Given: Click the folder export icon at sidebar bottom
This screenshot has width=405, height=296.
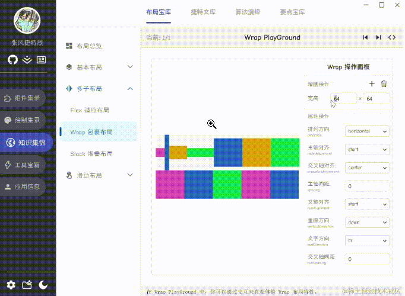Looking at the screenshot, I should tap(27, 285).
